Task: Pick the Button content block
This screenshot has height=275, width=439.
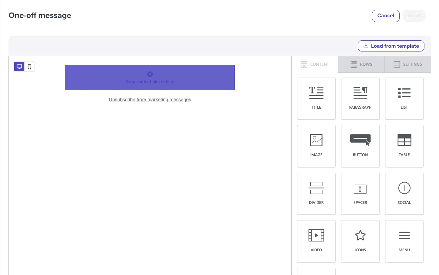Action: coord(360,146)
